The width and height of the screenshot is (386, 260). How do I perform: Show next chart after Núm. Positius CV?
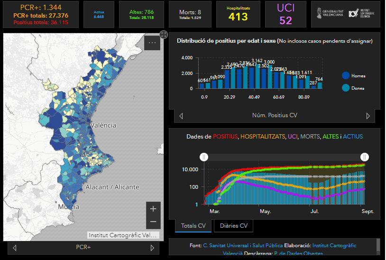click(368, 116)
